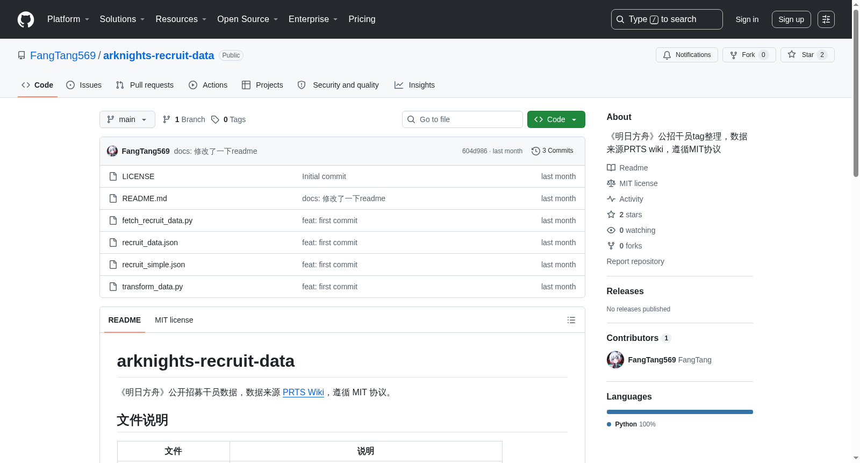860x463 pixels.
Task: Open GitHub home via Octocat logo
Action: (26, 19)
